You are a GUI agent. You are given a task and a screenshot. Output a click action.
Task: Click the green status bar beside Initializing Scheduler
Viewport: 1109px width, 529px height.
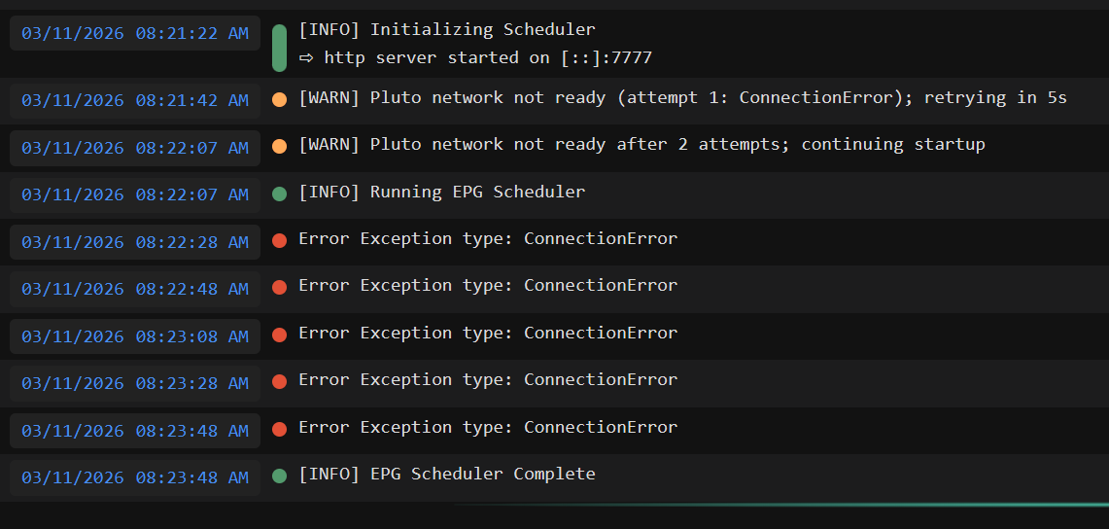[x=279, y=48]
